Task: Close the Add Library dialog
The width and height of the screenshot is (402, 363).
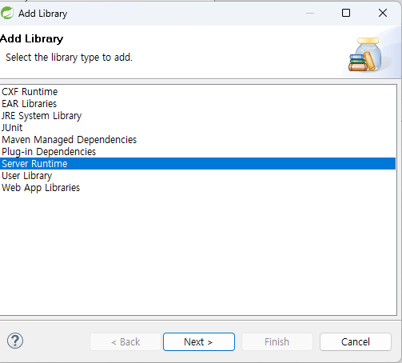Action: pyautogui.click(x=383, y=13)
